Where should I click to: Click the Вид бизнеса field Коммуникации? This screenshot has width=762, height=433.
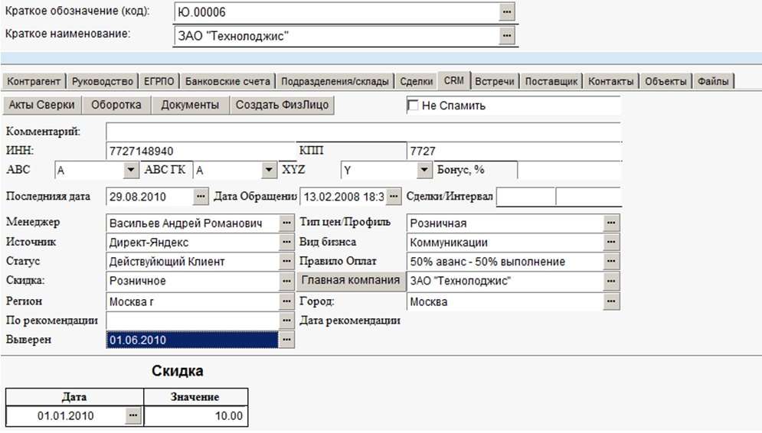(505, 242)
